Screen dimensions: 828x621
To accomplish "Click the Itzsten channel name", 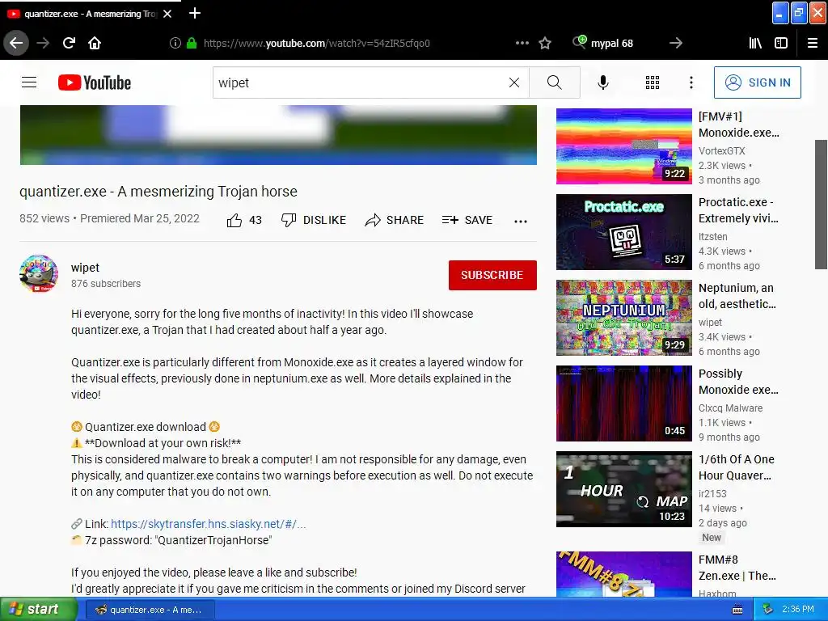I will tap(713, 237).
